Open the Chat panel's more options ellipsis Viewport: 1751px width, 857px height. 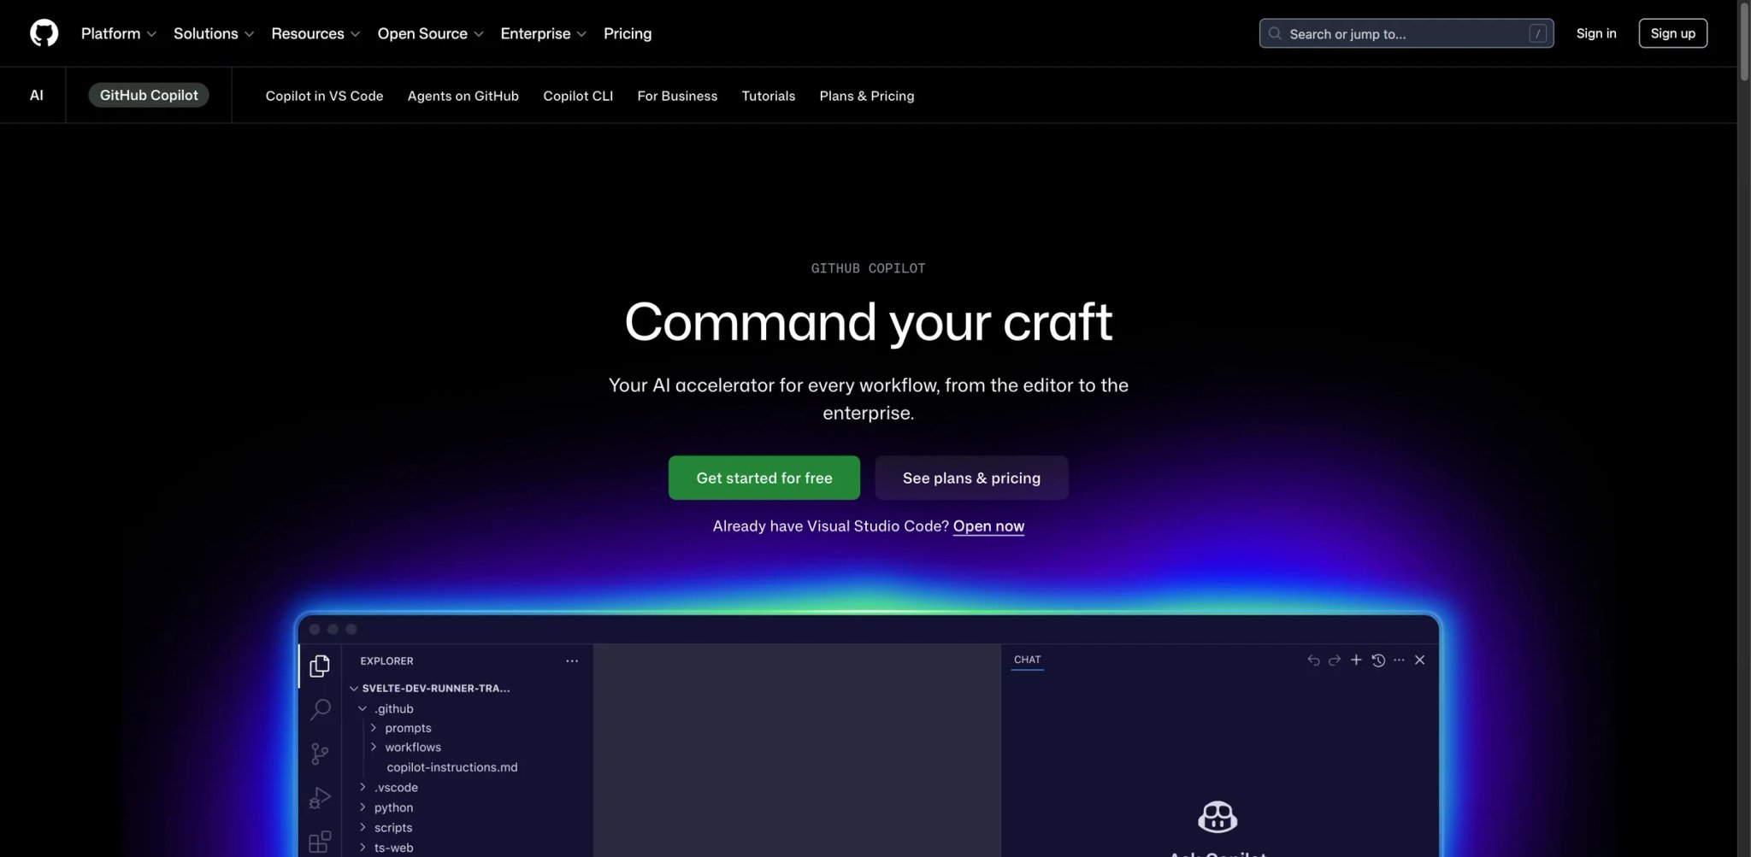pyautogui.click(x=1399, y=660)
